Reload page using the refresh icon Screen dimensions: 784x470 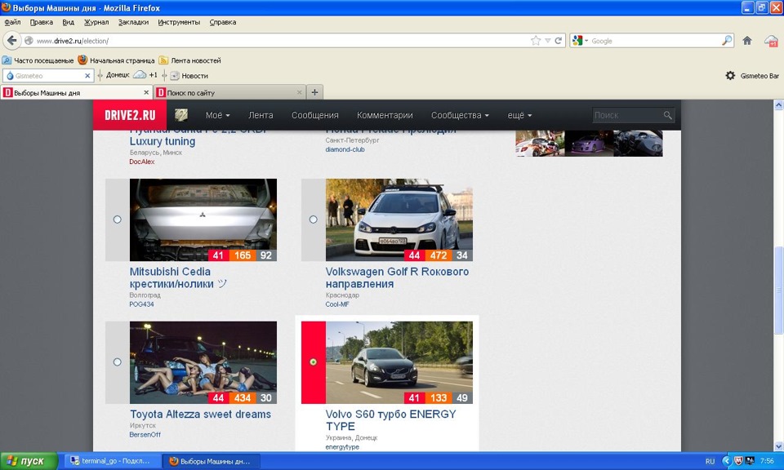558,41
